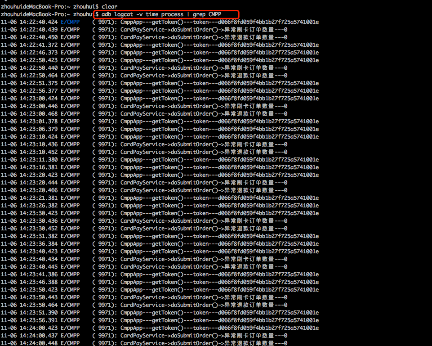432x346 pixels.
Task: Select timestamp 14:23:40.434
Action: coord(39,259)
